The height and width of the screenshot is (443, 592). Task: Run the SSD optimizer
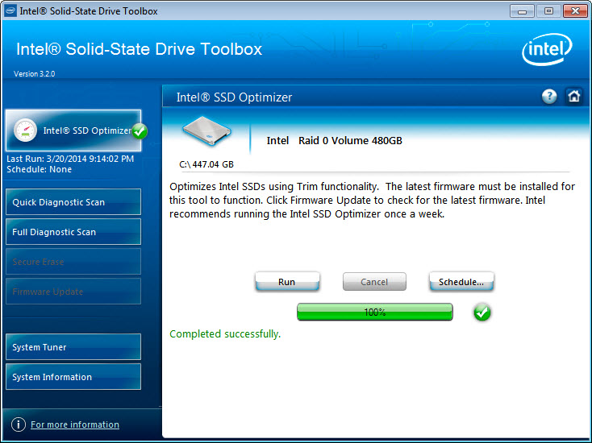tap(287, 282)
